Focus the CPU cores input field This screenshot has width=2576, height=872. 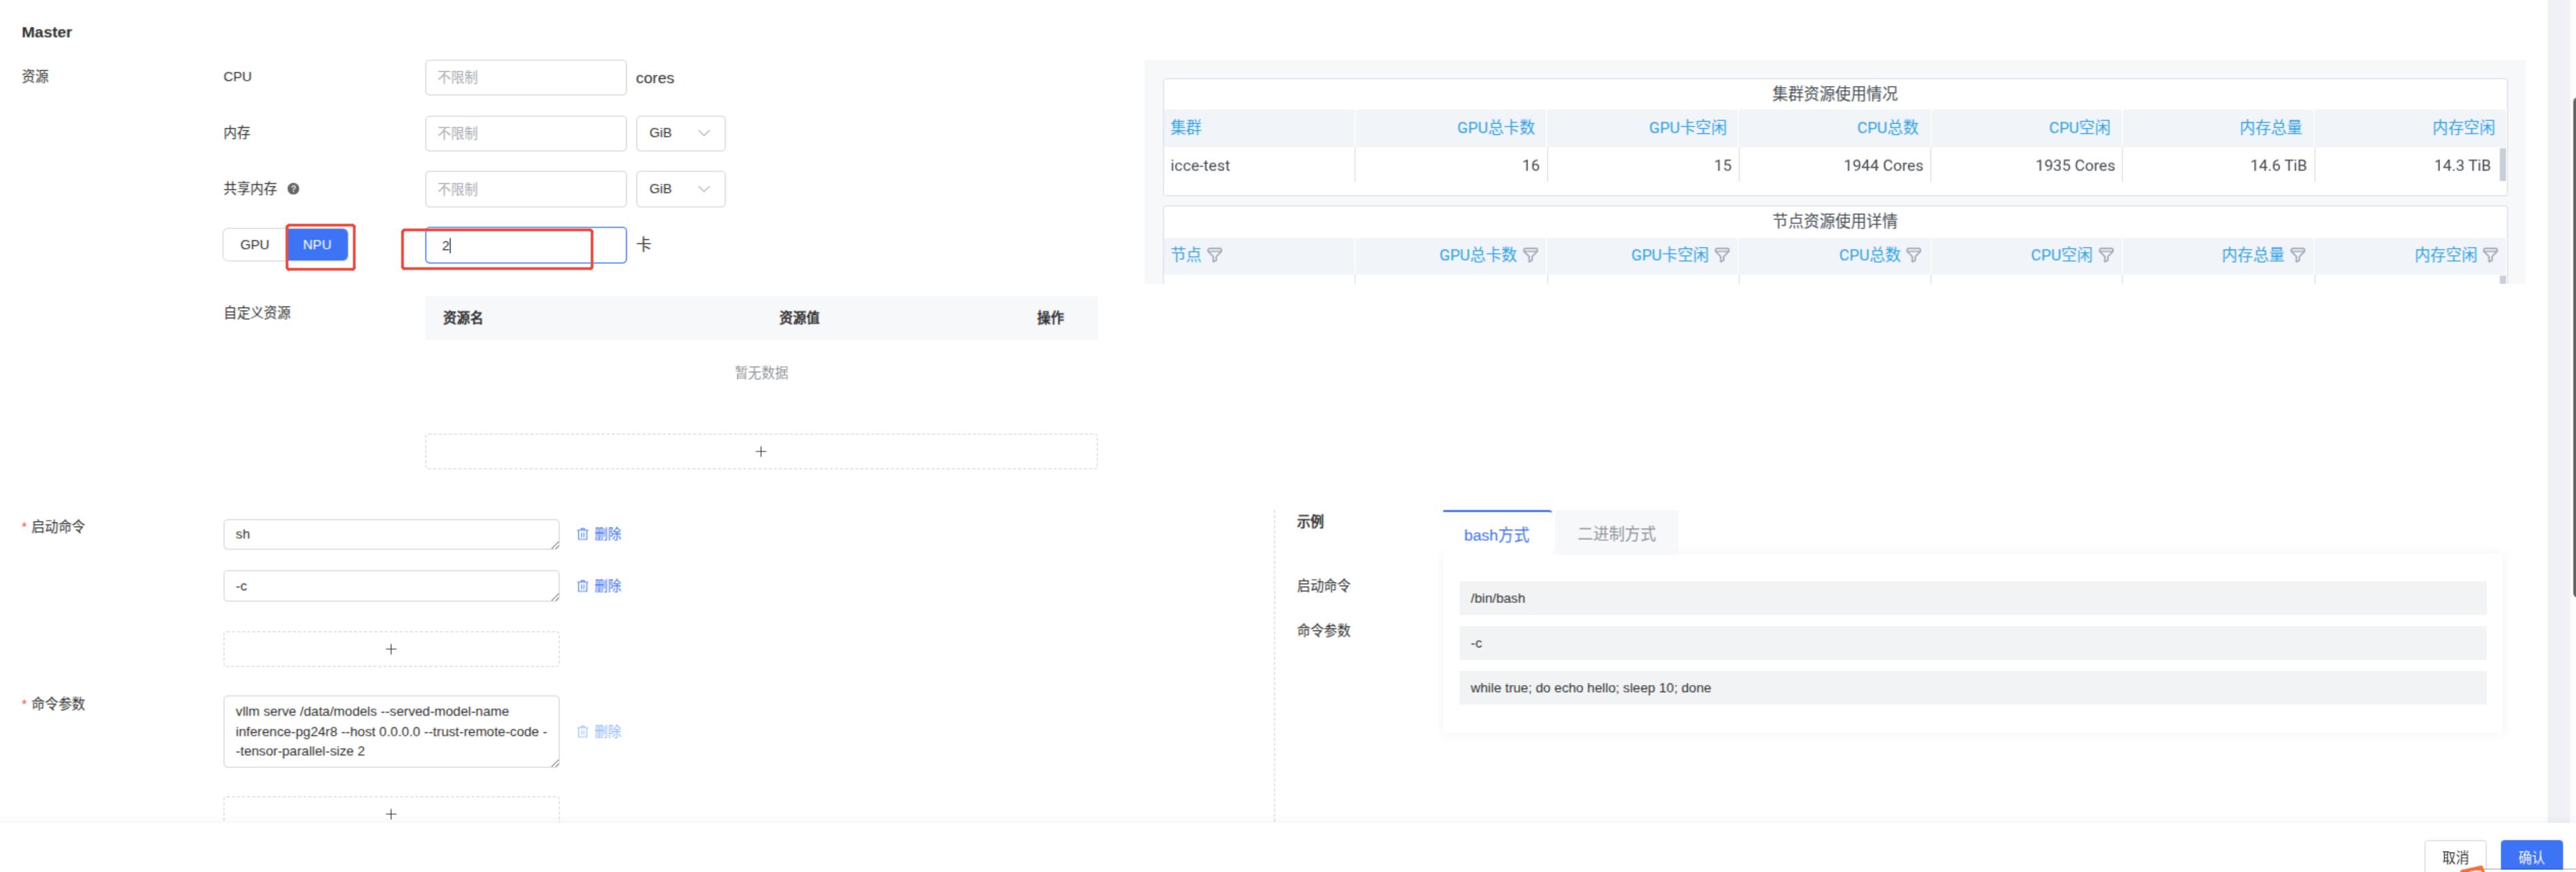pyautogui.click(x=525, y=78)
